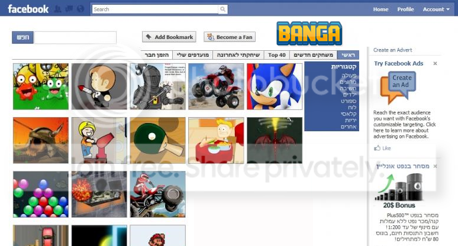
Task: Select the ראשי tab
Action: (x=348, y=55)
